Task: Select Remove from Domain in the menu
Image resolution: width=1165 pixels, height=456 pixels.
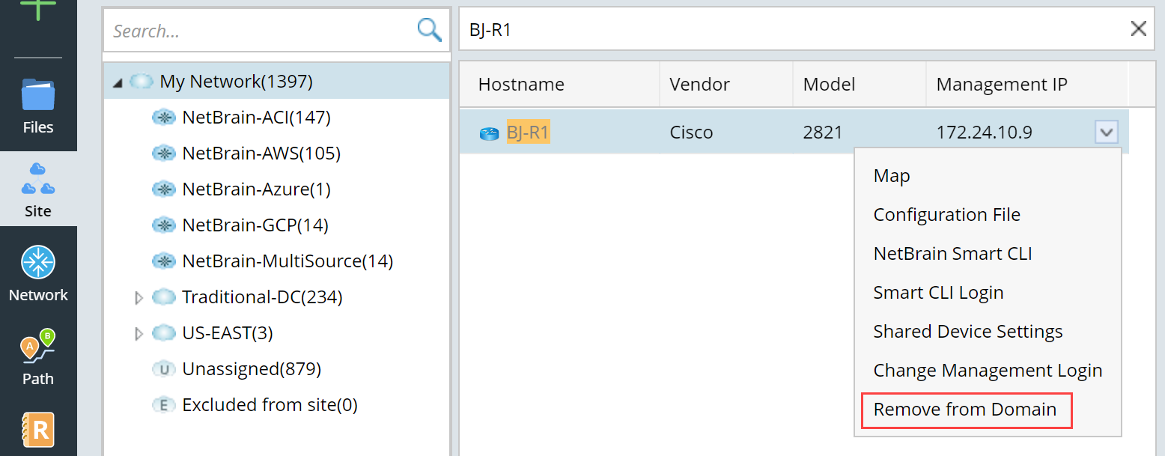Action: 966,409
